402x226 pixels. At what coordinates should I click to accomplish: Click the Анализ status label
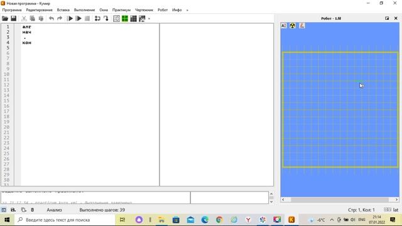[54, 210]
